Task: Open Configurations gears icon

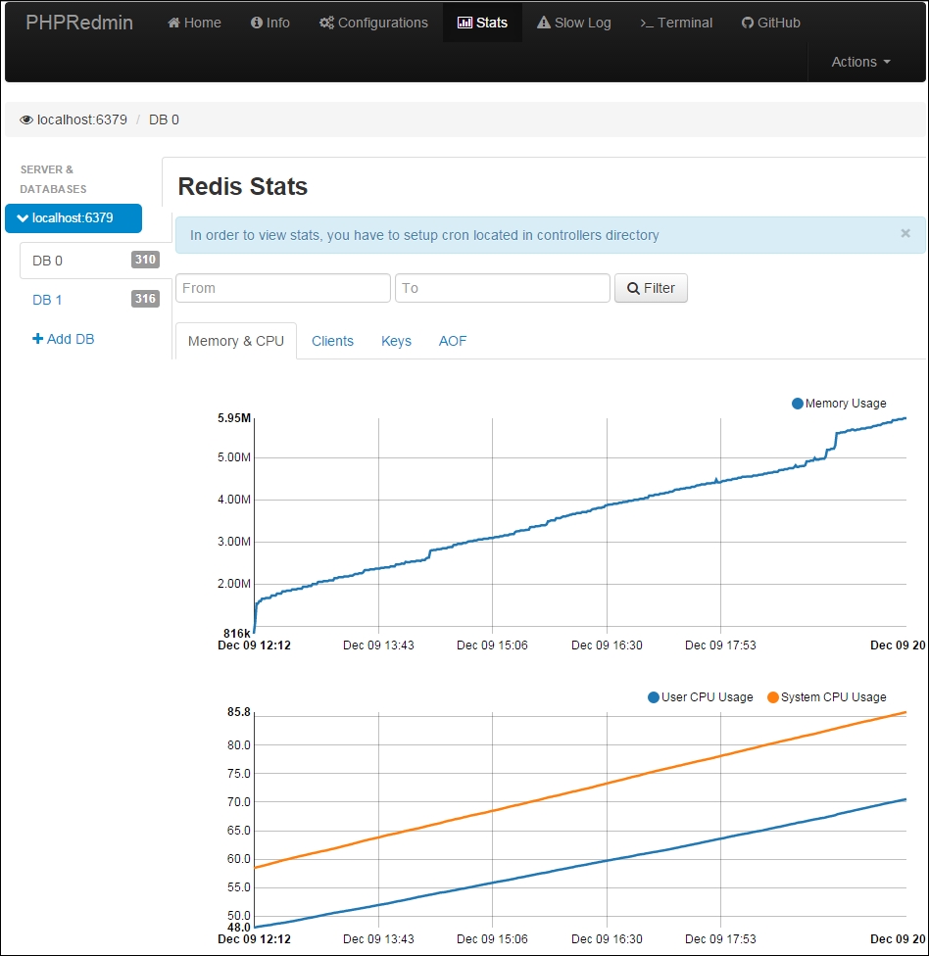Action: pos(326,23)
